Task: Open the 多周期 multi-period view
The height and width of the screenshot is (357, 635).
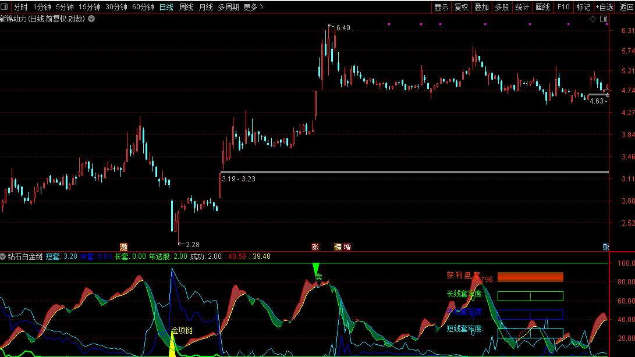Action: pos(228,7)
